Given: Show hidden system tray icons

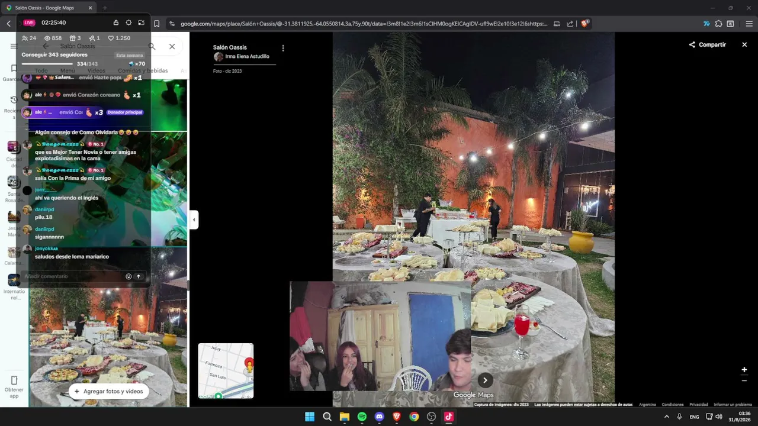Looking at the screenshot, I should tap(666, 417).
